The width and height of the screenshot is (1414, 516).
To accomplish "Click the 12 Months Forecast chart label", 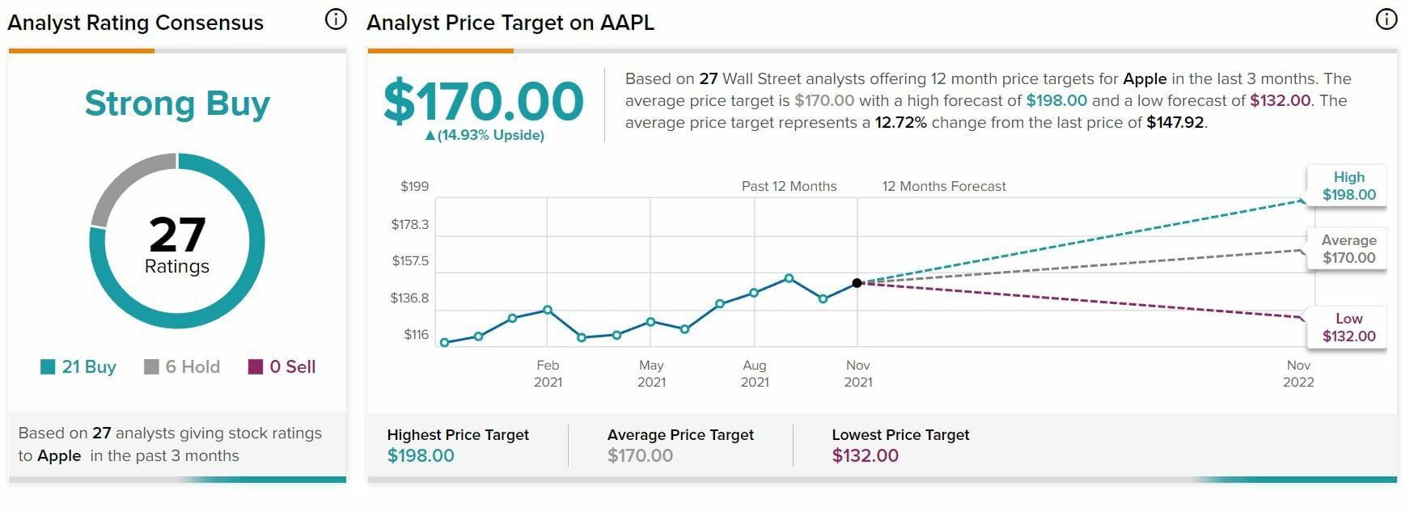I will (944, 187).
